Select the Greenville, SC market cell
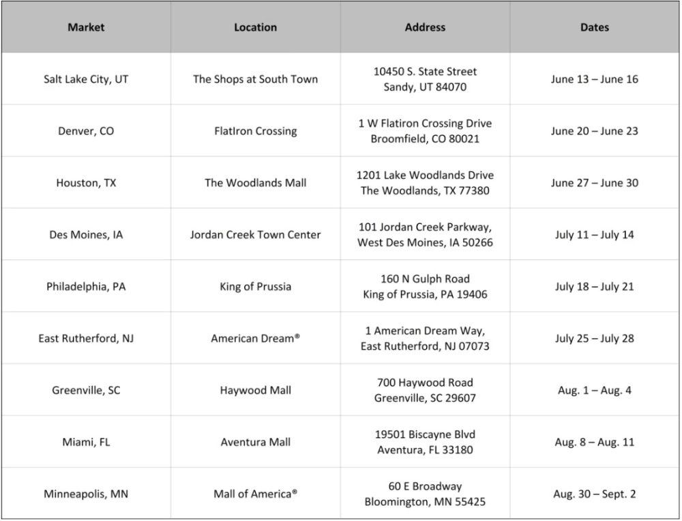The image size is (682, 521). click(86, 391)
